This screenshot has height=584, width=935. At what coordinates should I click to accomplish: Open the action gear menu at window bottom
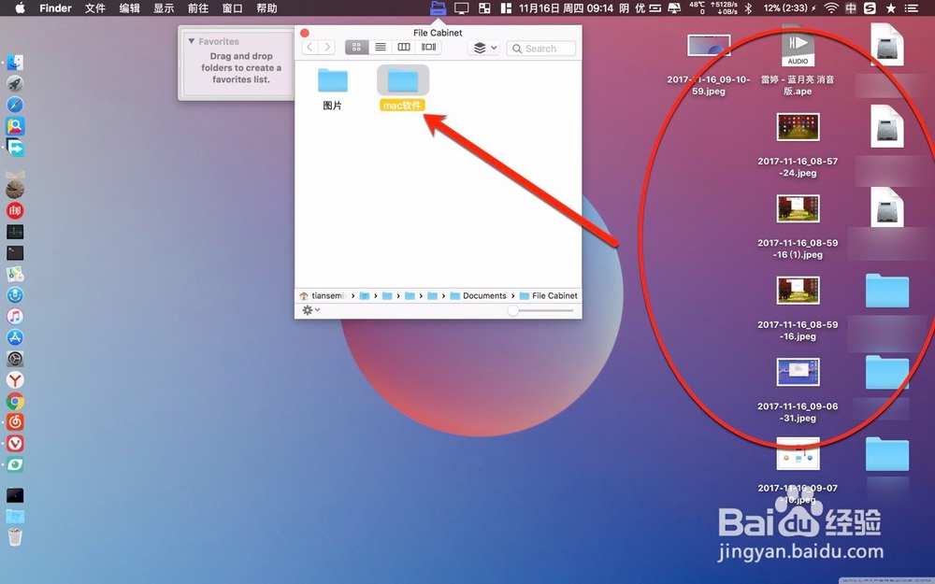point(309,309)
